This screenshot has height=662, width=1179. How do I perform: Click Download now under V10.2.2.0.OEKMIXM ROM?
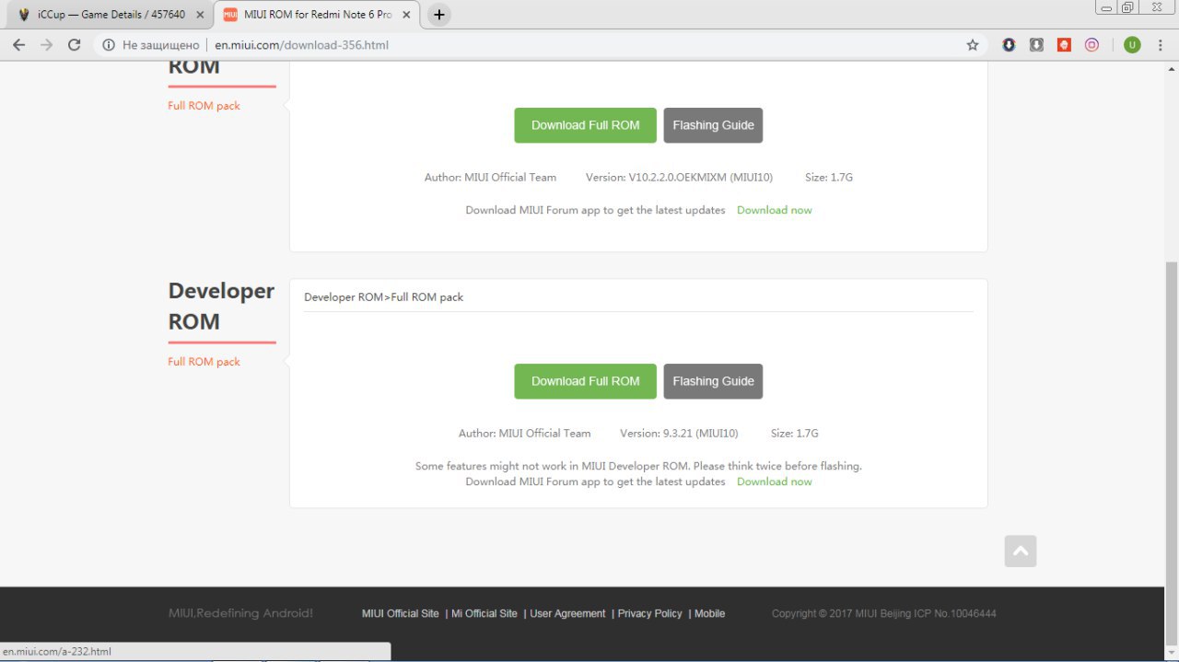coord(774,210)
